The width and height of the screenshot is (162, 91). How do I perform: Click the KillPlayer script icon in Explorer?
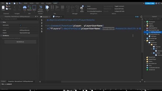click(150, 36)
